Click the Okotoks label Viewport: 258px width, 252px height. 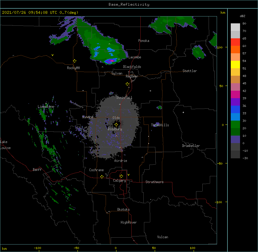point(123,210)
